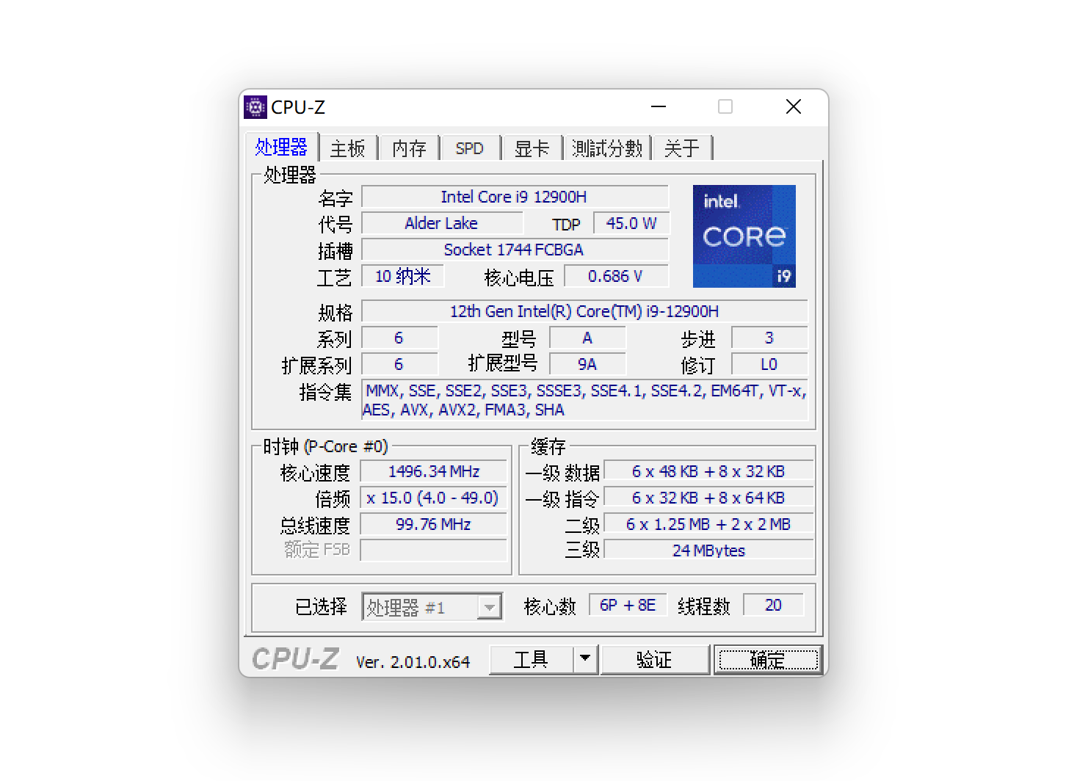This screenshot has width=1077, height=781.
Task: Click the 0.686 V core voltage value
Action: 616,276
